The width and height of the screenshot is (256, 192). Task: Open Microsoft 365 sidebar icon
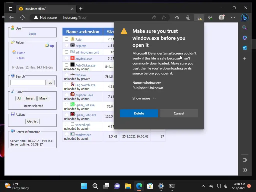(x=244, y=38)
